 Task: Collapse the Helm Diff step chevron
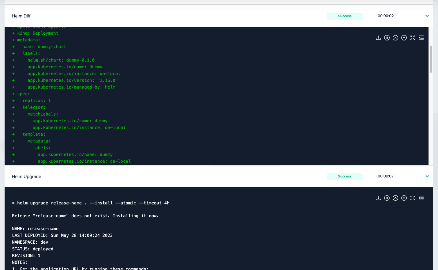tap(427, 16)
